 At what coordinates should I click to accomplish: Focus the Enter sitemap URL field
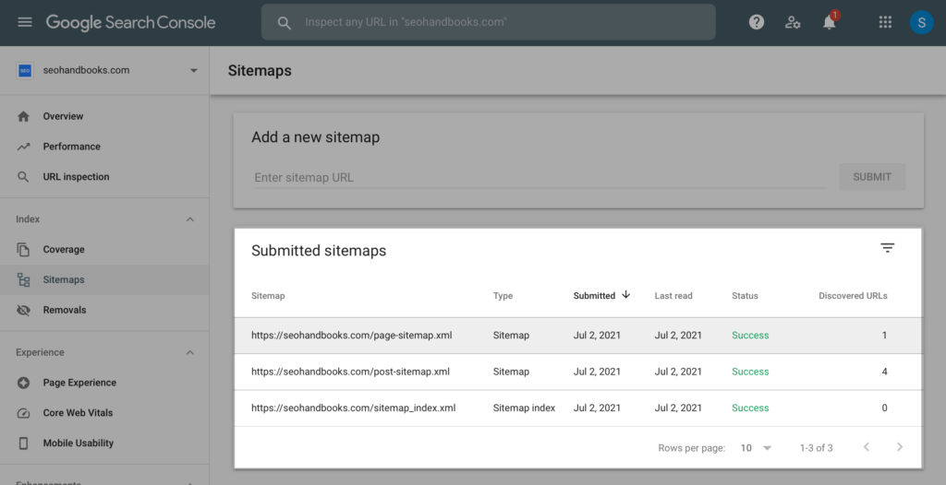tap(540, 178)
